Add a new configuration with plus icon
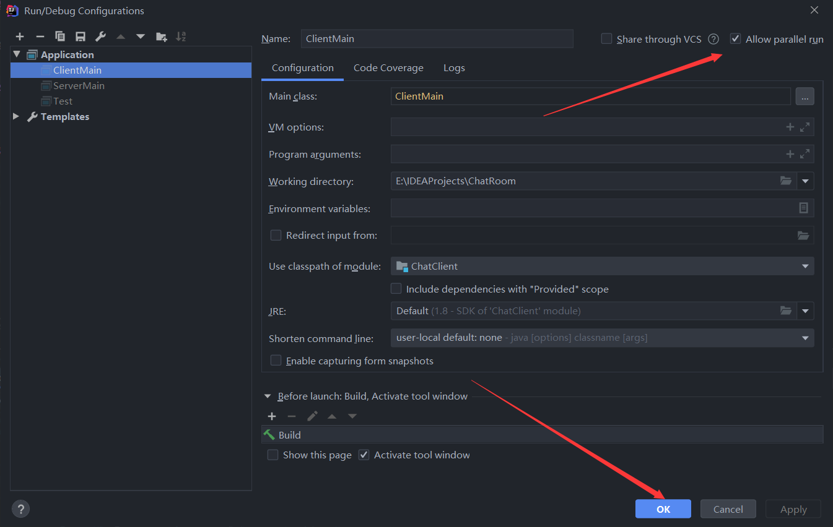The image size is (833, 527). point(20,36)
